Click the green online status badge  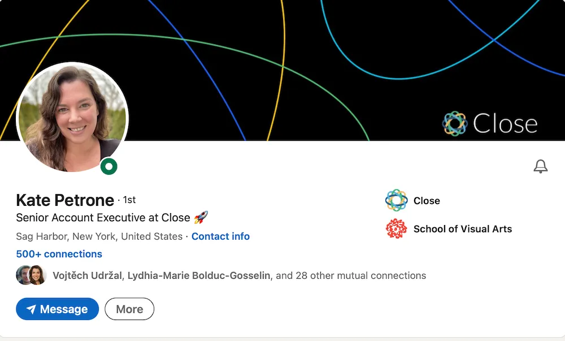[x=109, y=166]
